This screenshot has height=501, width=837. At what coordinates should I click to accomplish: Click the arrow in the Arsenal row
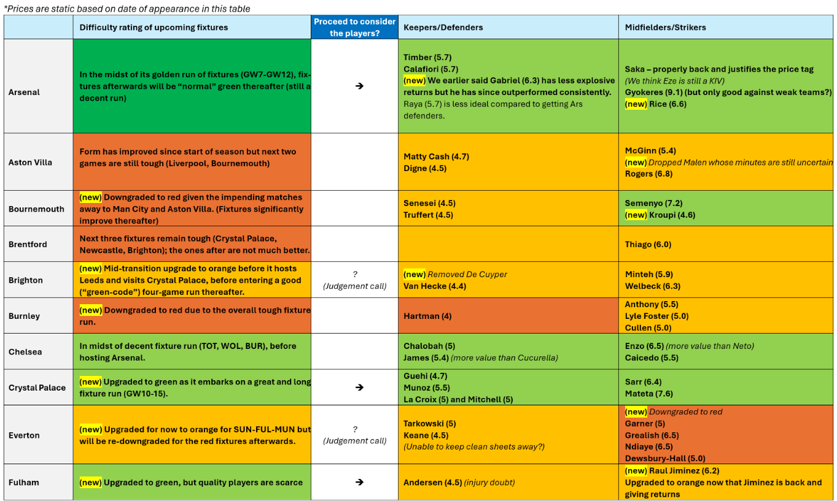[359, 86]
